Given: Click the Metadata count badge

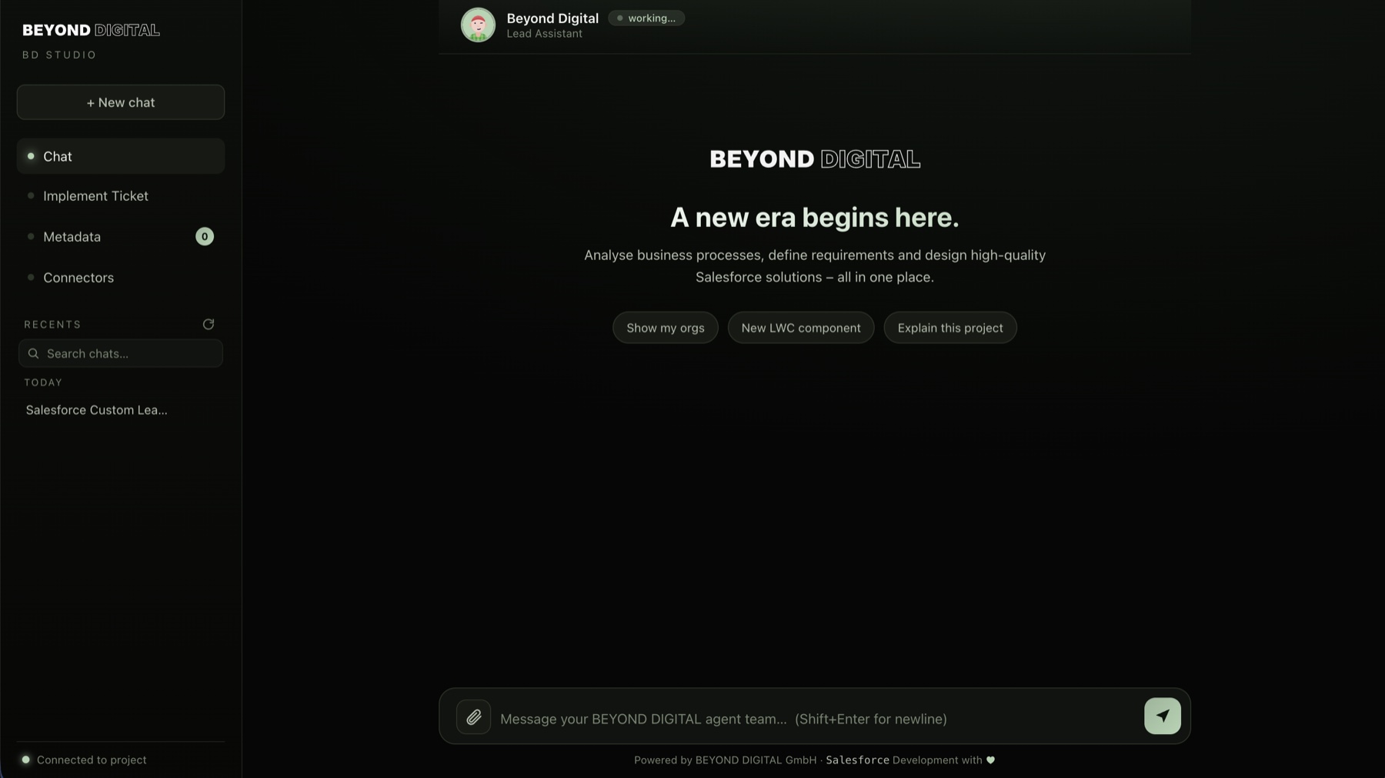Looking at the screenshot, I should click(x=205, y=236).
